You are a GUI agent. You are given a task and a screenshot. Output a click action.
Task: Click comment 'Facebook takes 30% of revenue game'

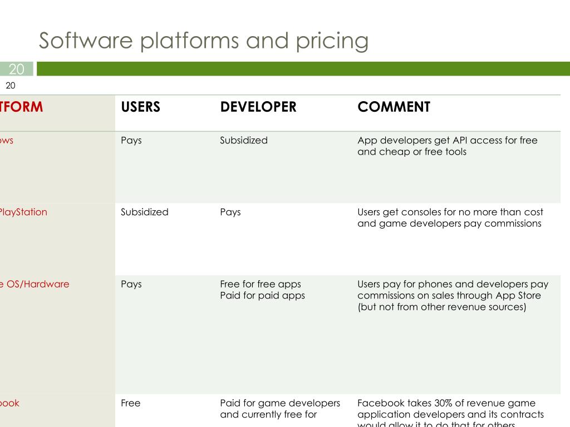pos(446,403)
